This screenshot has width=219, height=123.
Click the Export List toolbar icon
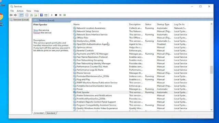coord(36,15)
